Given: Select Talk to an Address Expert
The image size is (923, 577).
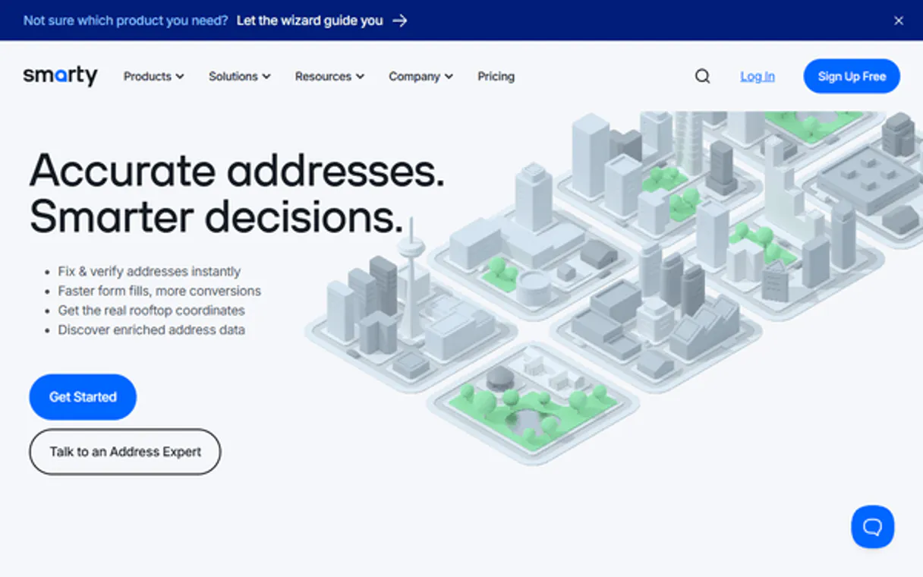Looking at the screenshot, I should click(125, 452).
